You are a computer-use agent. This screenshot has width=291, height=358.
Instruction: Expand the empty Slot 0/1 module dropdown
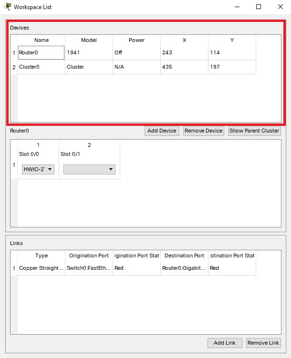click(89, 169)
